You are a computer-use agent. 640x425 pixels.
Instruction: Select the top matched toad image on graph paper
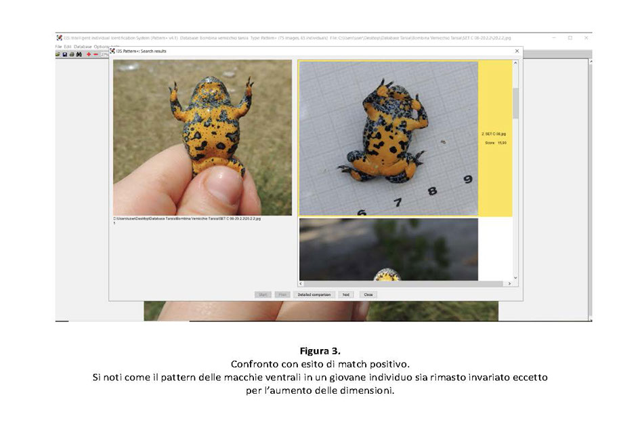coord(388,138)
